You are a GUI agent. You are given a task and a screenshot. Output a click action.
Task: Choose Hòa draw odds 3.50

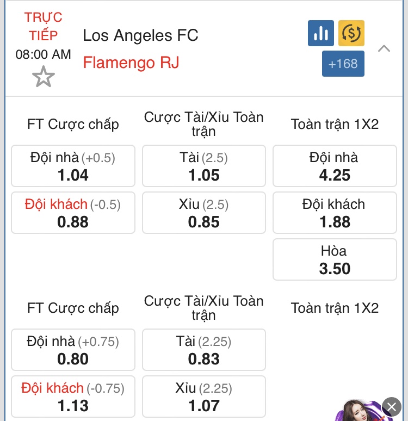point(335,259)
